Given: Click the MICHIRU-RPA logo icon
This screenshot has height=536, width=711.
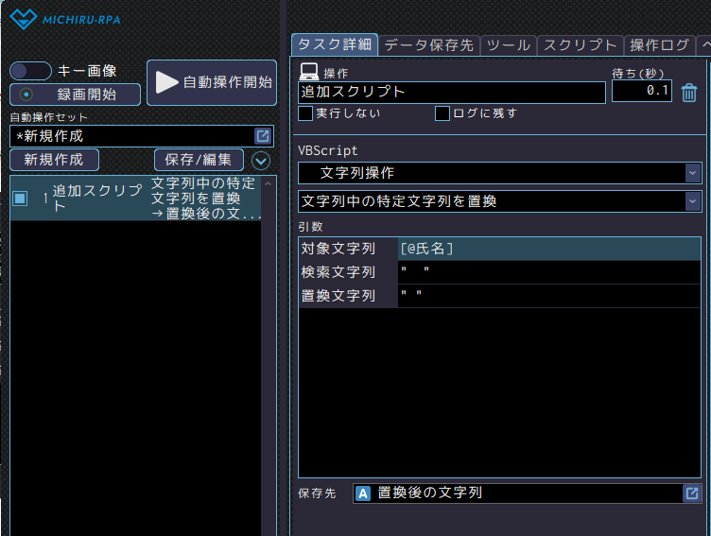Looking at the screenshot, I should [x=26, y=18].
